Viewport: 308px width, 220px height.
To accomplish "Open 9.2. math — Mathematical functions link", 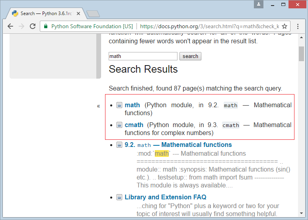I will click(x=178, y=145).
